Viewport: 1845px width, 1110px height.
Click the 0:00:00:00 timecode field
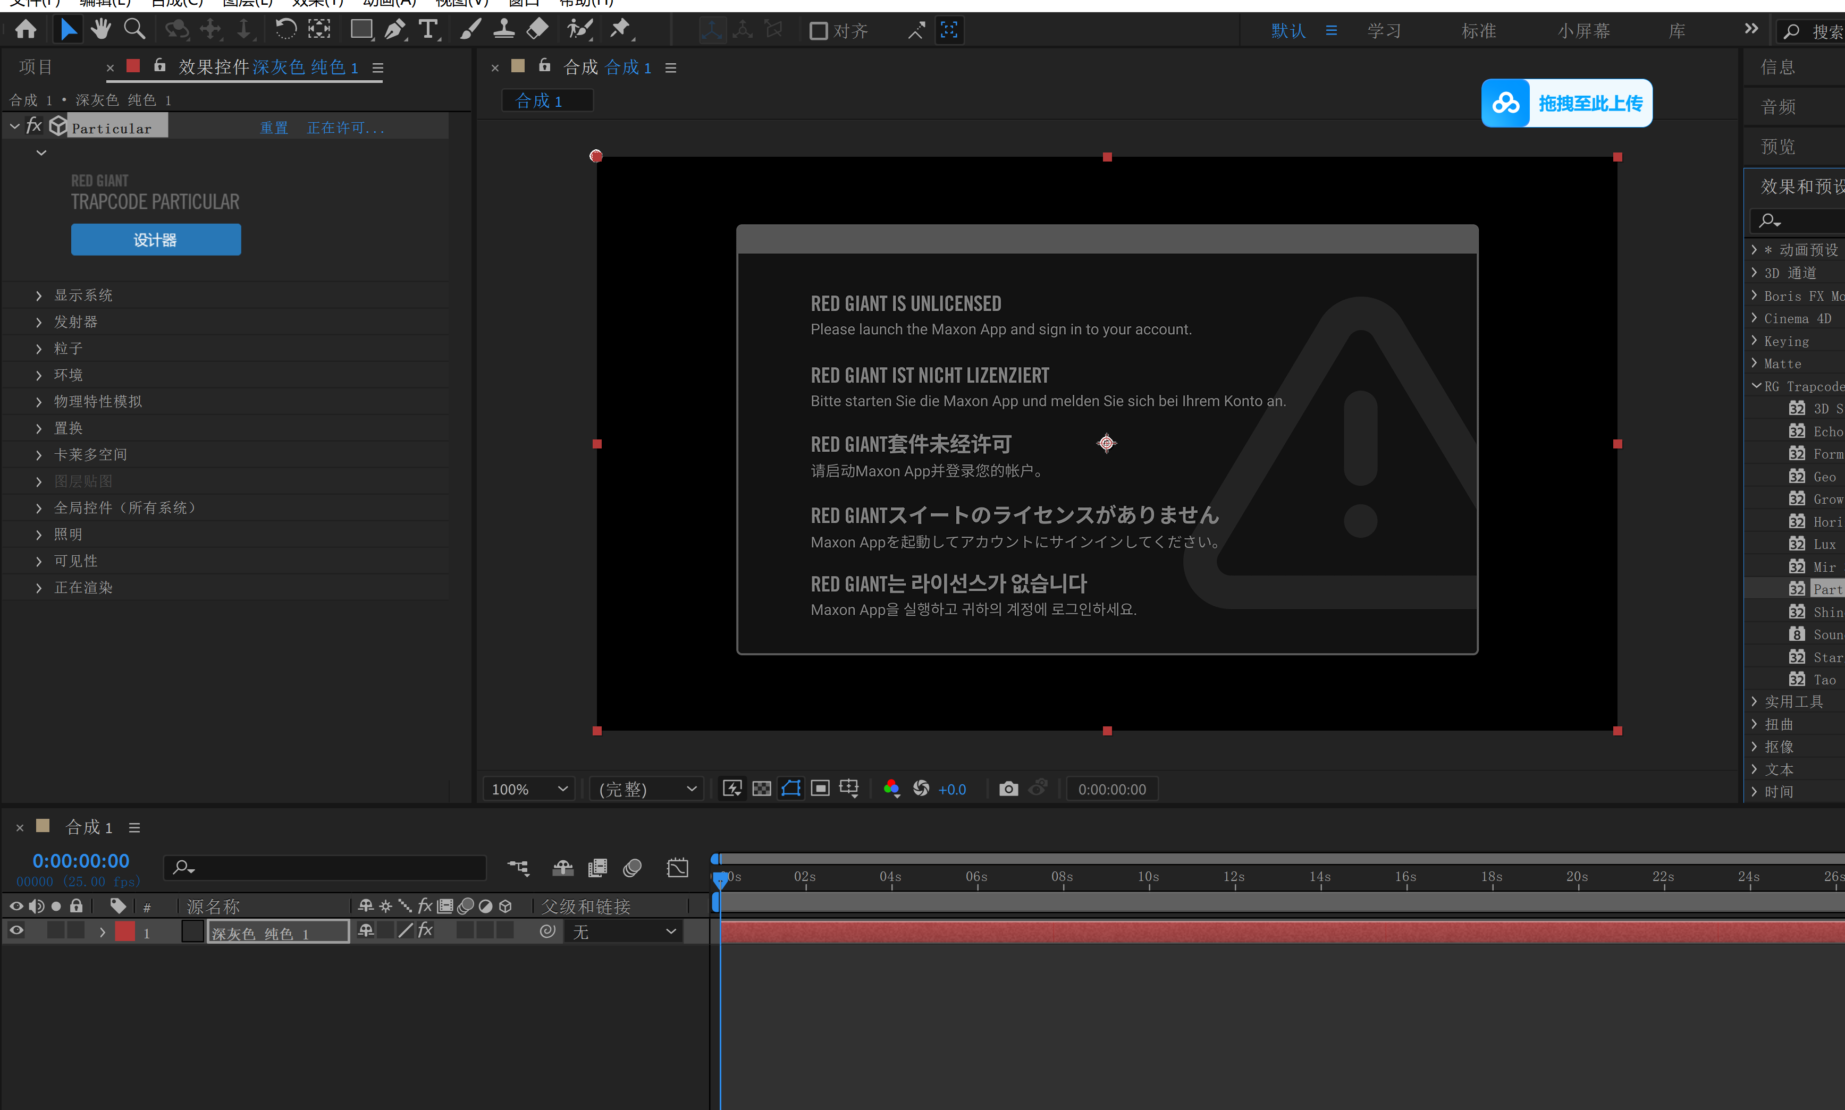[81, 860]
